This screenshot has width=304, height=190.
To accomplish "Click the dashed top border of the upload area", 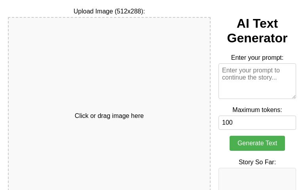I will pos(109,17).
